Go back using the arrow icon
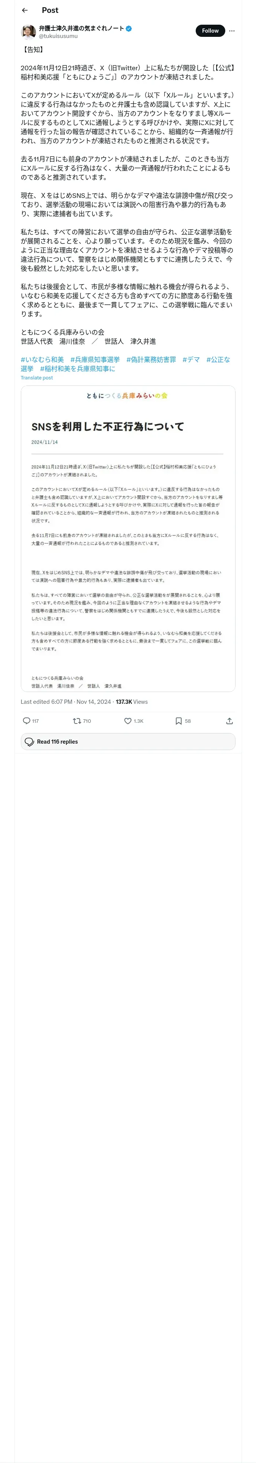The width and height of the screenshot is (256, 1463). [x=24, y=10]
